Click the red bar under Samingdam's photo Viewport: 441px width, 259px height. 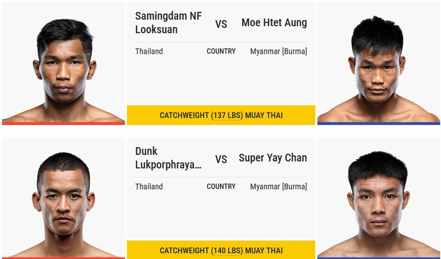[x=63, y=123]
